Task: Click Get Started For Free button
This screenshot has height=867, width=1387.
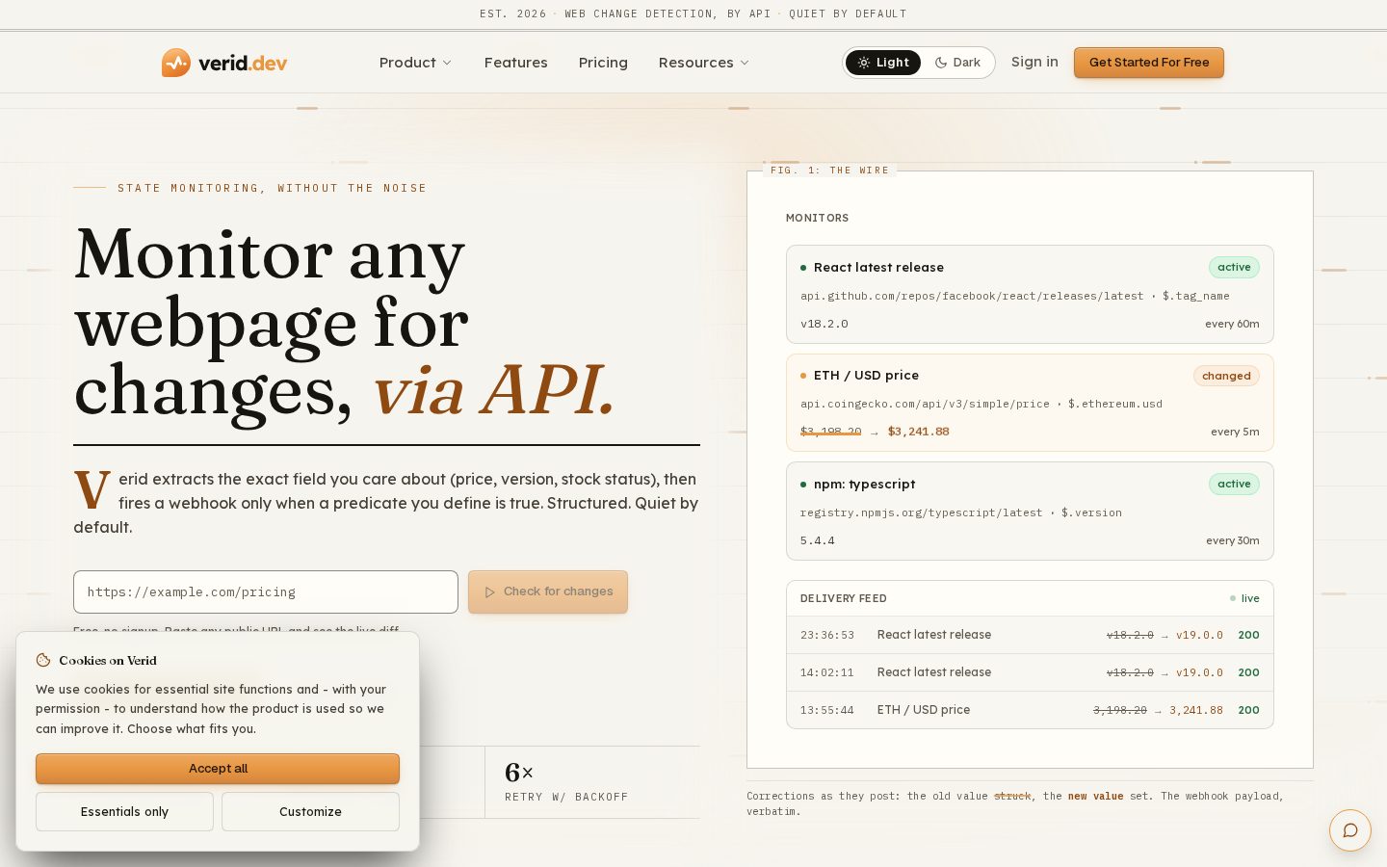Action: coord(1149,63)
